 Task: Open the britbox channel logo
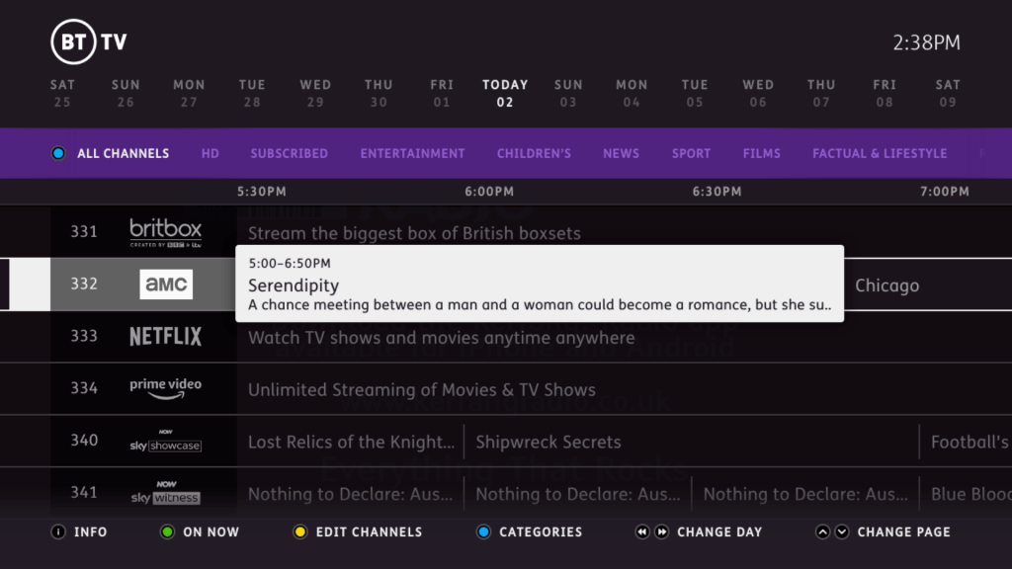(165, 232)
